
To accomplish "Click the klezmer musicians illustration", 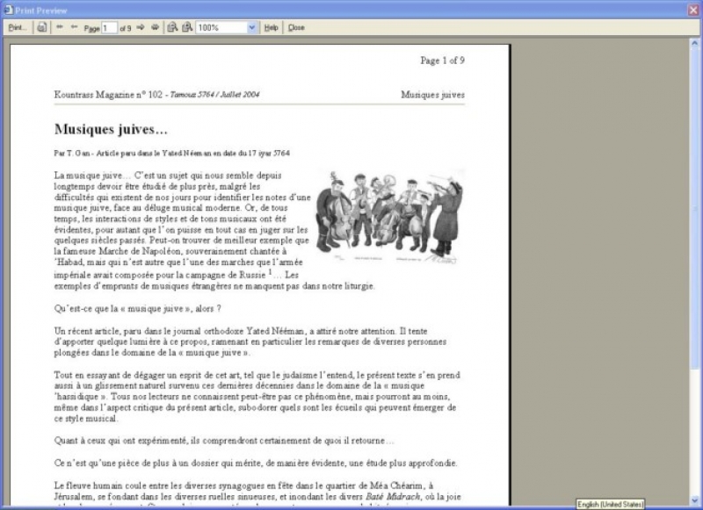I will (x=389, y=217).
